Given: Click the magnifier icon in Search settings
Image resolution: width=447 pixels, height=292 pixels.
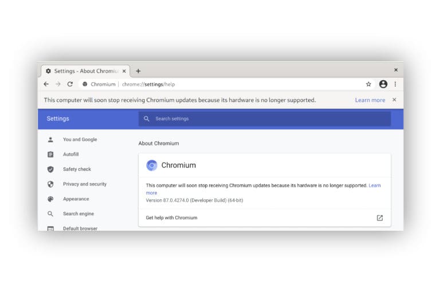Looking at the screenshot, I should [x=147, y=119].
